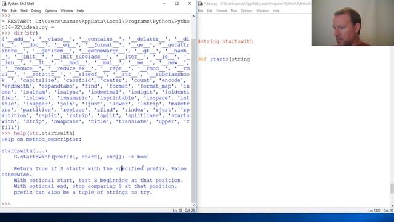Open the Help menu in Python Shell
The width and height of the screenshot is (394, 222).
(80, 11)
